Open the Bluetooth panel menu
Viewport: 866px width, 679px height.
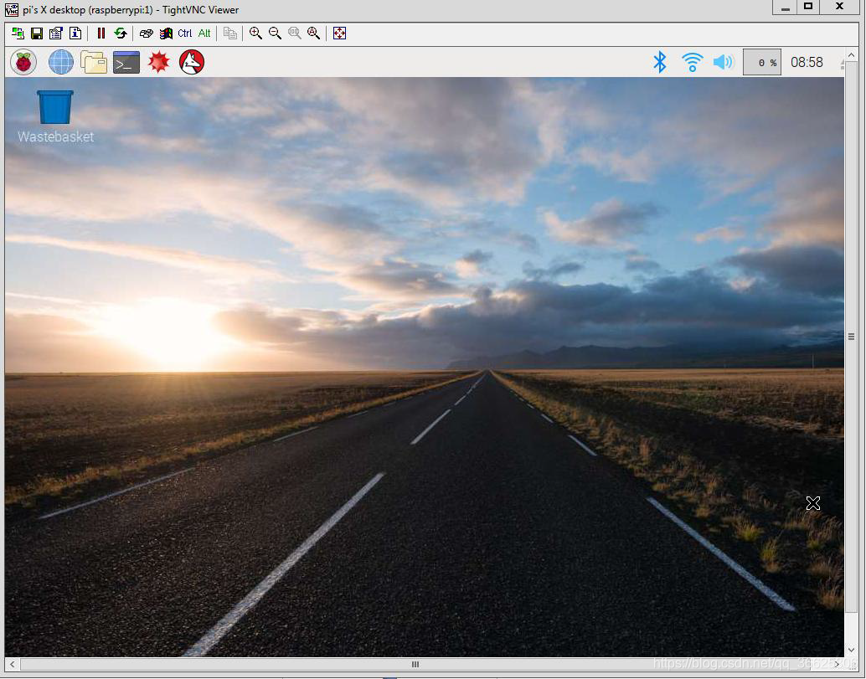(659, 62)
